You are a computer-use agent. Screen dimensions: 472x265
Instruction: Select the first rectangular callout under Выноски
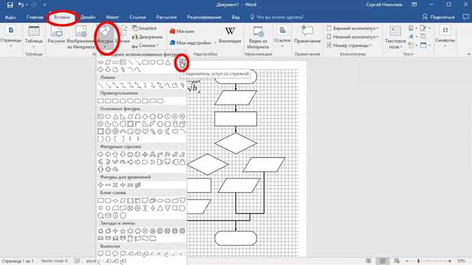(x=100, y=254)
